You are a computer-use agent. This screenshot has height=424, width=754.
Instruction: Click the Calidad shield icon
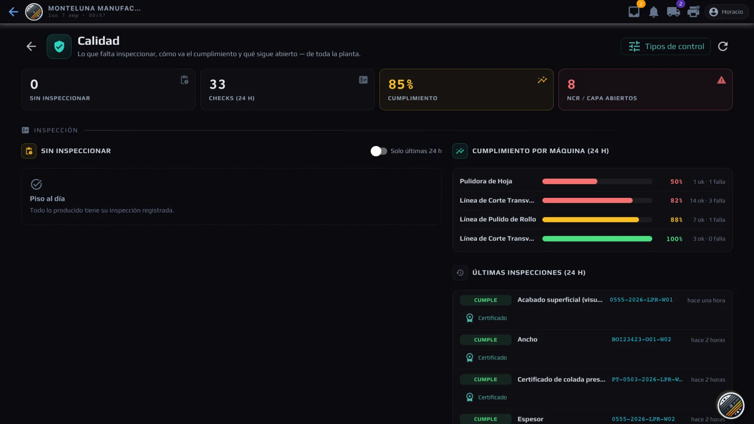[x=59, y=46]
